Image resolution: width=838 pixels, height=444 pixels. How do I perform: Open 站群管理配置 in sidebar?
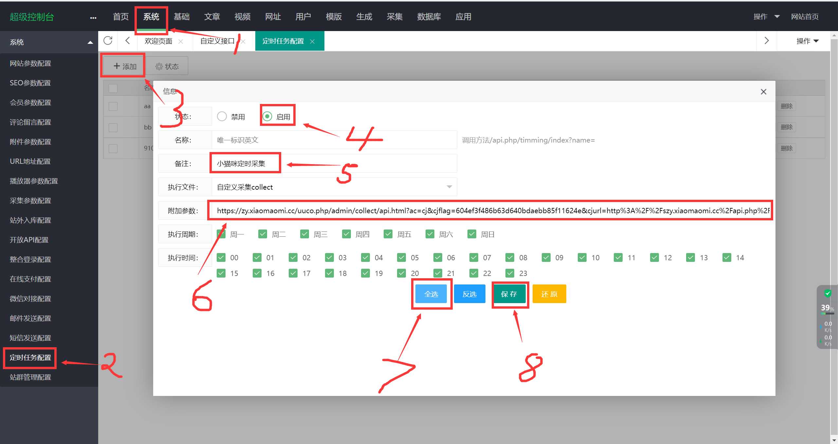coord(30,377)
